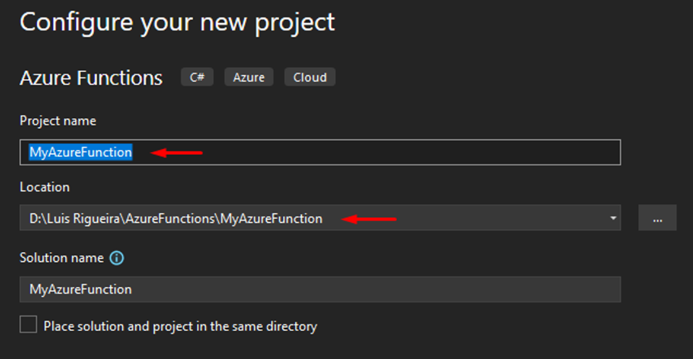The width and height of the screenshot is (693, 359).
Task: Click the red arrow beside the project name
Action: (x=177, y=153)
